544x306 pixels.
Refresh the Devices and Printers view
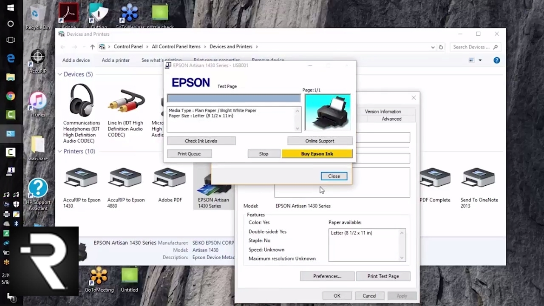[x=441, y=47]
